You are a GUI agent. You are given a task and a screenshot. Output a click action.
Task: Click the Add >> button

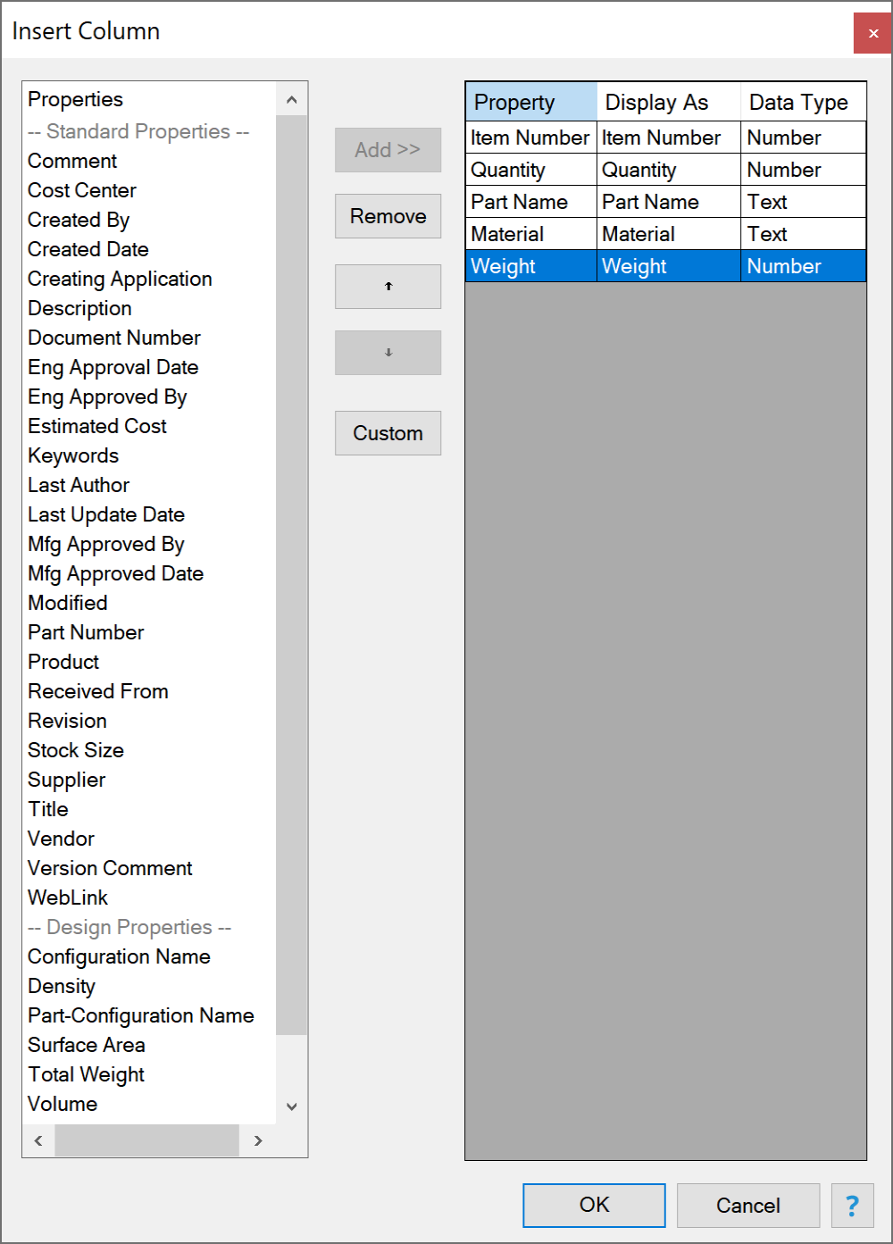[x=388, y=150]
